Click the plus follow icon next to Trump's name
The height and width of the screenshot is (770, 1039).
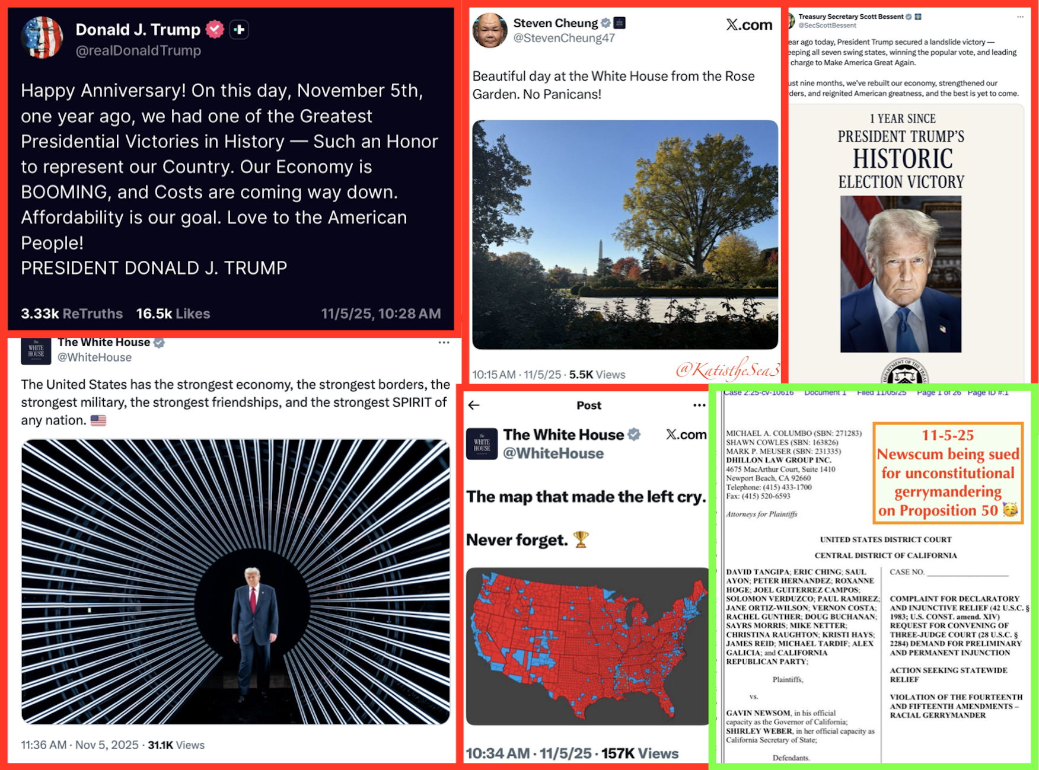239,29
